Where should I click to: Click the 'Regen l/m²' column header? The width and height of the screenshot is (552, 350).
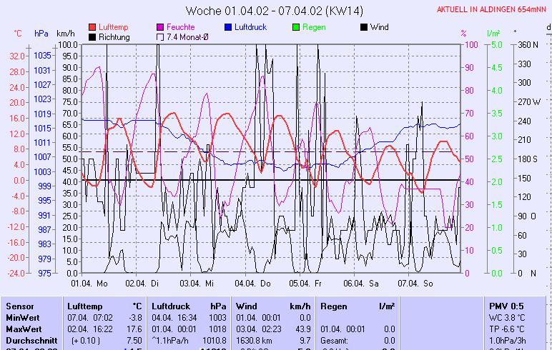[x=358, y=305]
